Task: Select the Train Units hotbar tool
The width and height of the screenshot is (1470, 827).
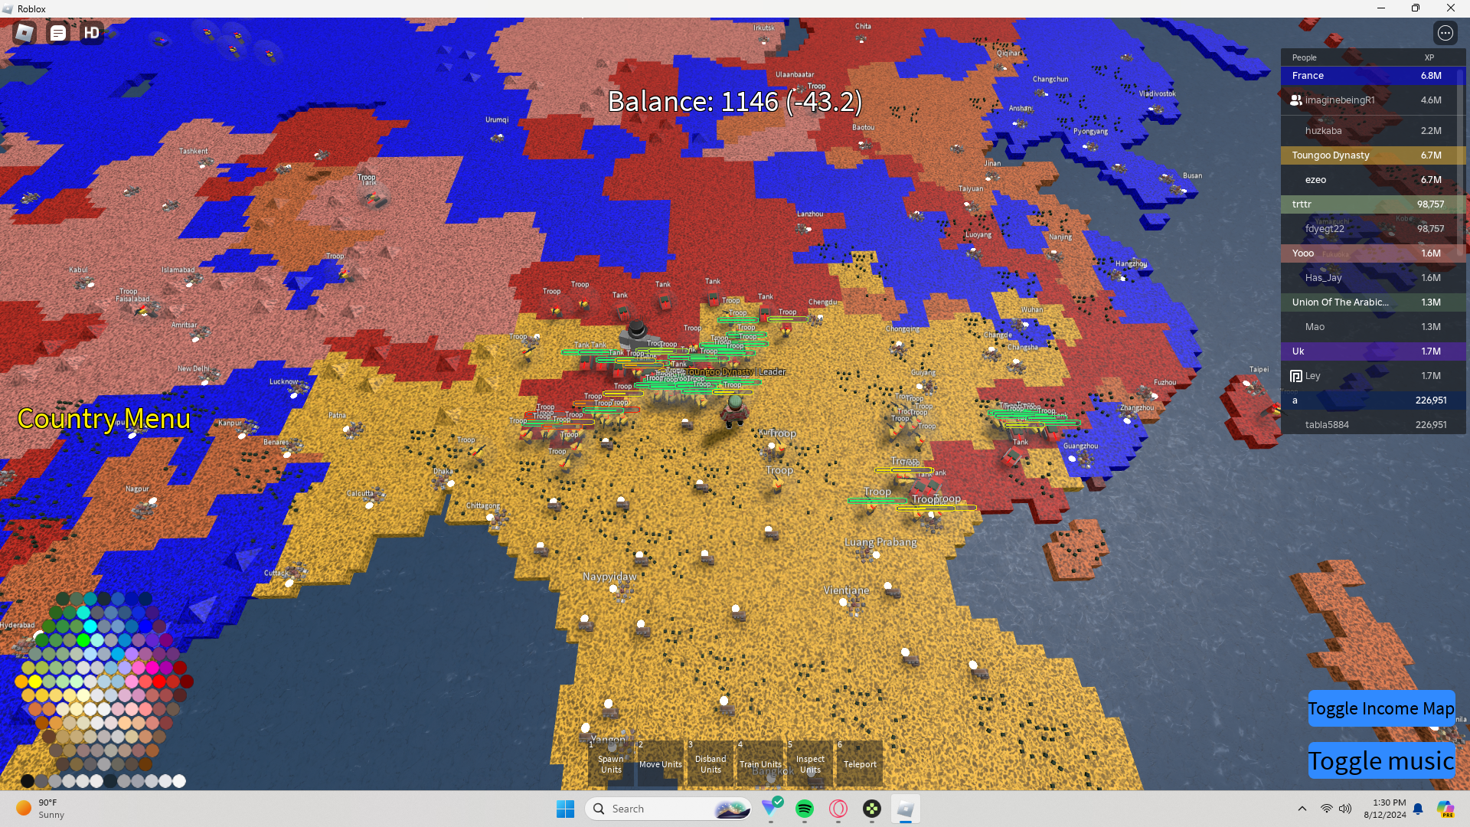Action: coord(760,763)
